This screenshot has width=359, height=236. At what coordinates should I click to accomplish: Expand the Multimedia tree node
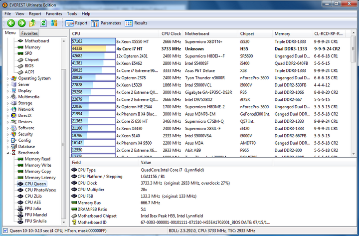coord(7,97)
